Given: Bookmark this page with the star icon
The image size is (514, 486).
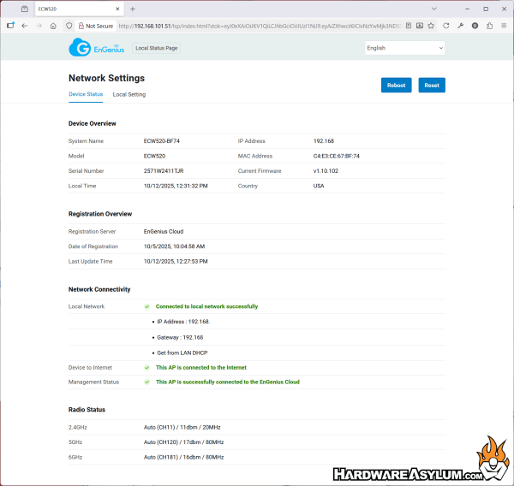Looking at the screenshot, I should tap(431, 26).
